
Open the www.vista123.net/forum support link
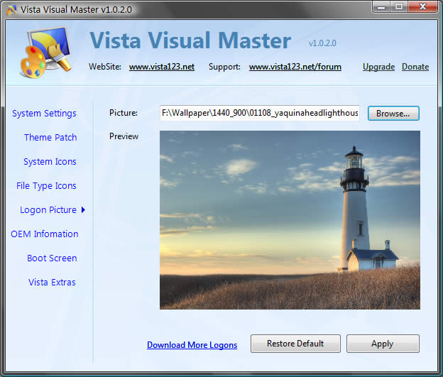pyautogui.click(x=295, y=67)
